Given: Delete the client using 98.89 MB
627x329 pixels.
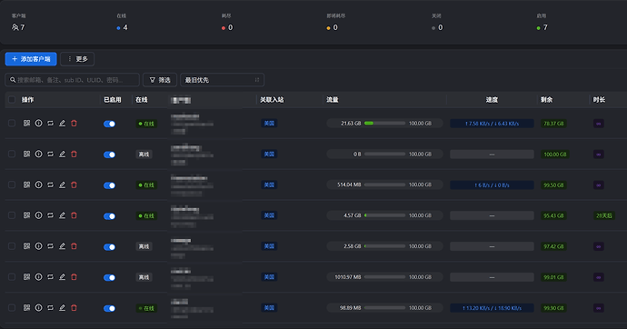Looking at the screenshot, I should click(x=74, y=308).
